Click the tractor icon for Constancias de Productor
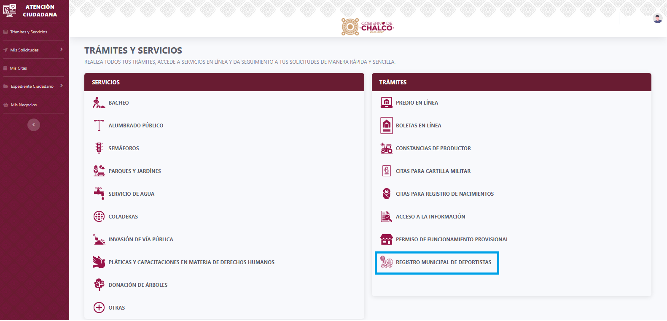 click(387, 148)
